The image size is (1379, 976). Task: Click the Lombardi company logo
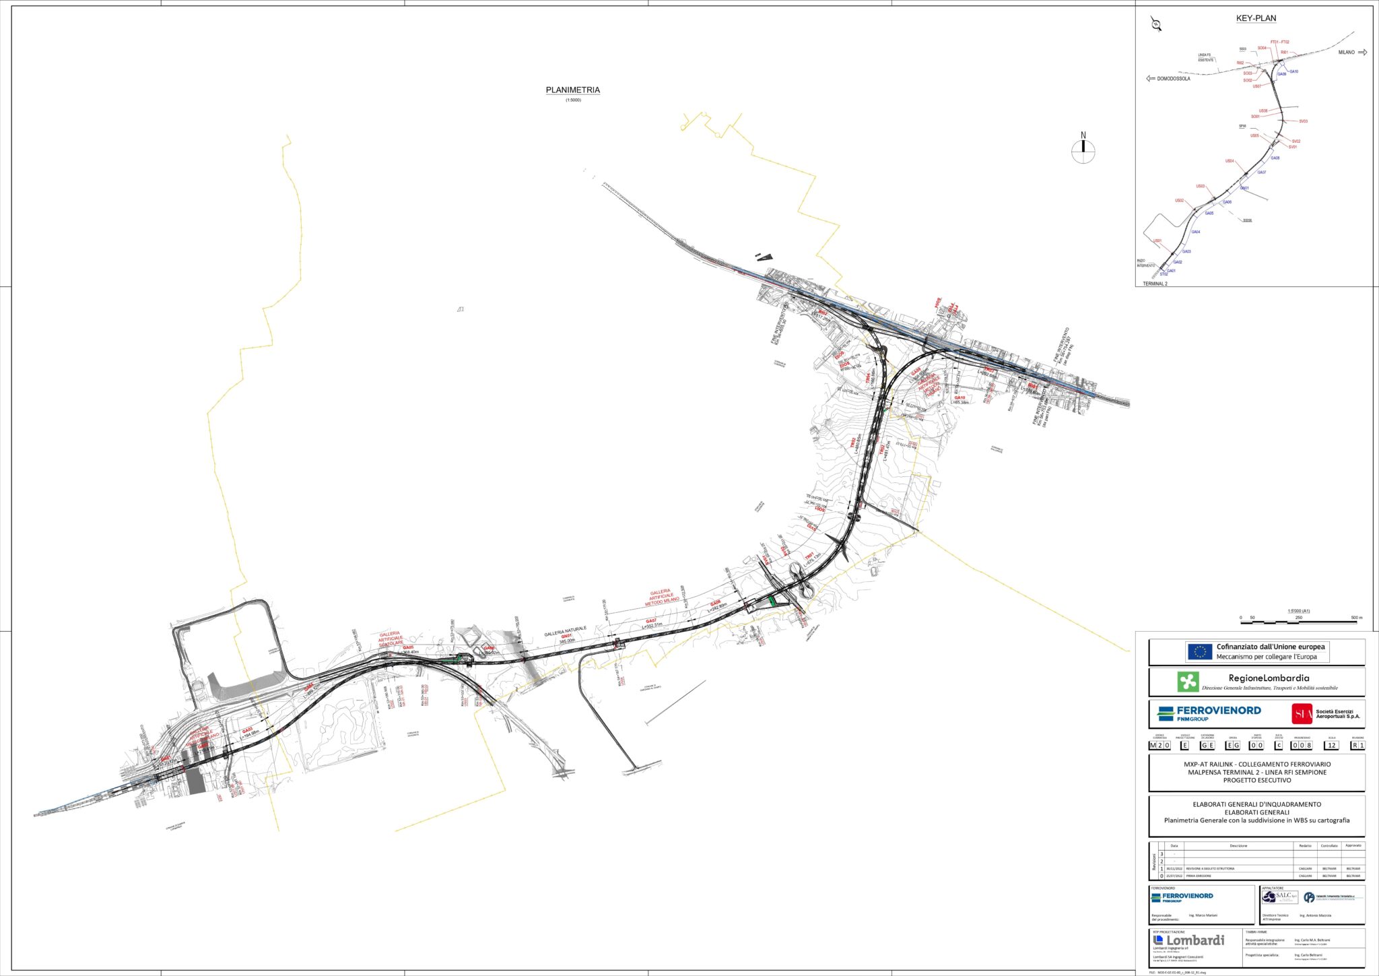coord(1189,940)
